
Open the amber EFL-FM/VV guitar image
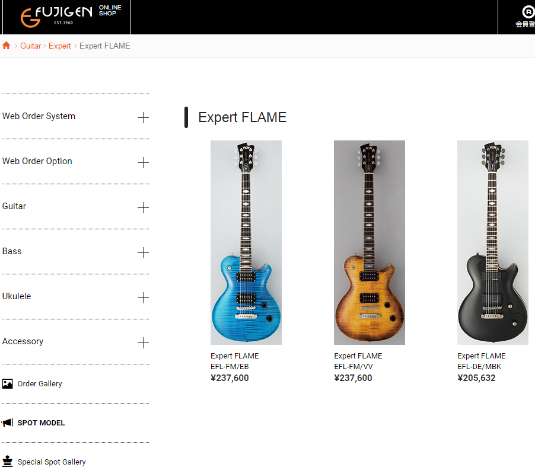pyautogui.click(x=369, y=242)
